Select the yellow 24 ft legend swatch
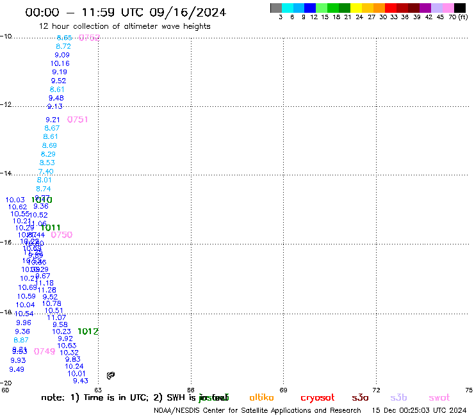This screenshot has height=416, width=474. (x=356, y=8)
